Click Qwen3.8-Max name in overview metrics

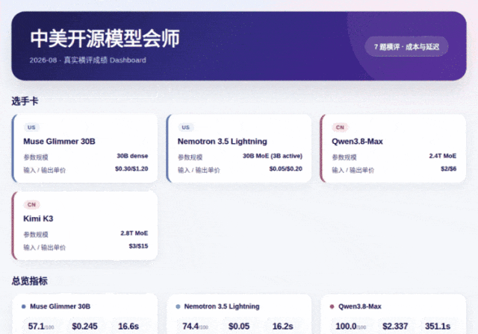pos(360,306)
